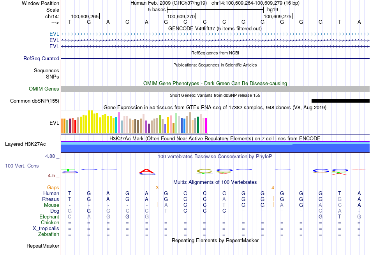The image size is (370, 255).
Task: Click the third EVL transcript label
Action: point(54,46)
